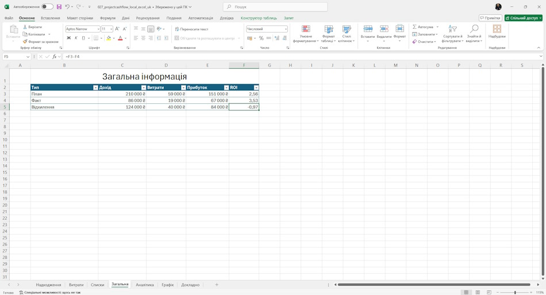Click Очистити clear button
This screenshot has width=546, height=295.
pyautogui.click(x=424, y=41)
